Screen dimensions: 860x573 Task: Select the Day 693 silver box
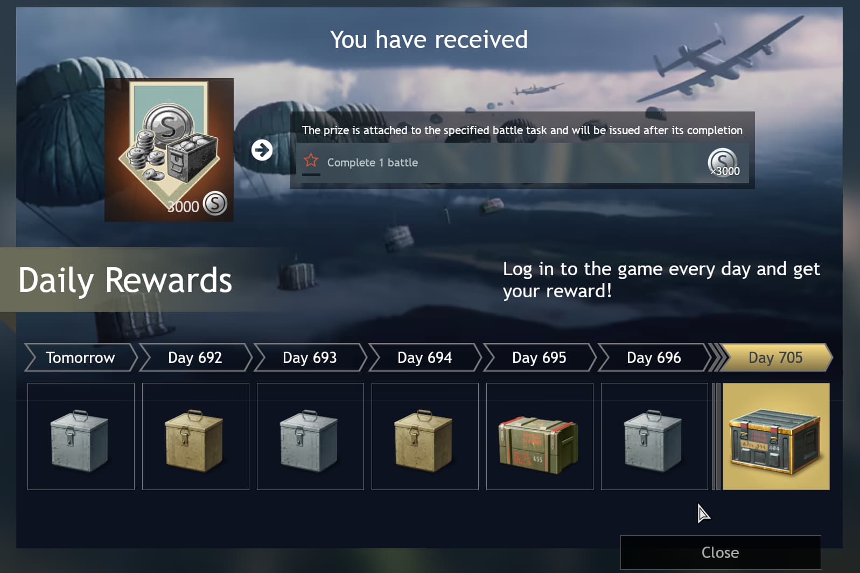click(x=310, y=436)
